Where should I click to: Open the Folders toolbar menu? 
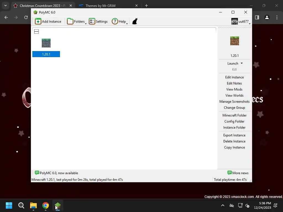77,22
